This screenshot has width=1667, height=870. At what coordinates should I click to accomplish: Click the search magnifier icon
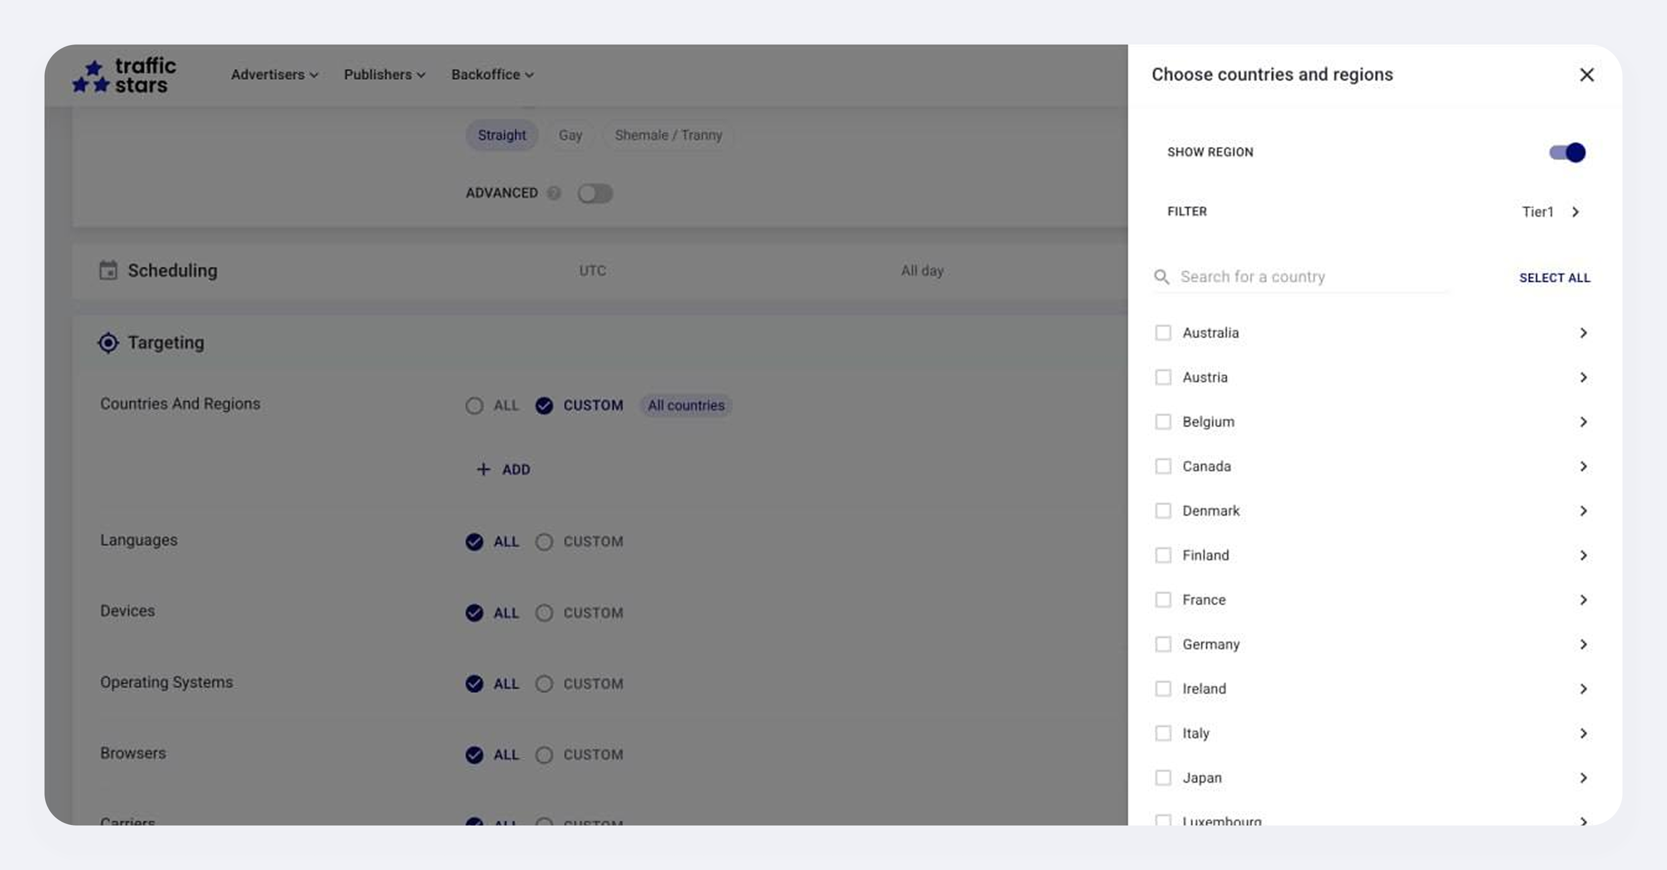(x=1162, y=277)
